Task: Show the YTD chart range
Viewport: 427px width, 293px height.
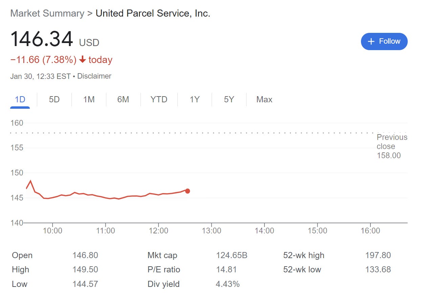Action: point(159,100)
